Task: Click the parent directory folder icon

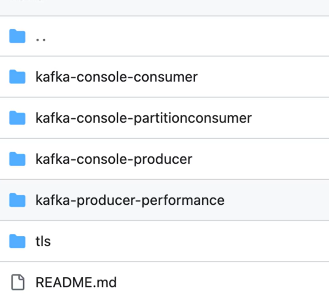Action: (17, 36)
